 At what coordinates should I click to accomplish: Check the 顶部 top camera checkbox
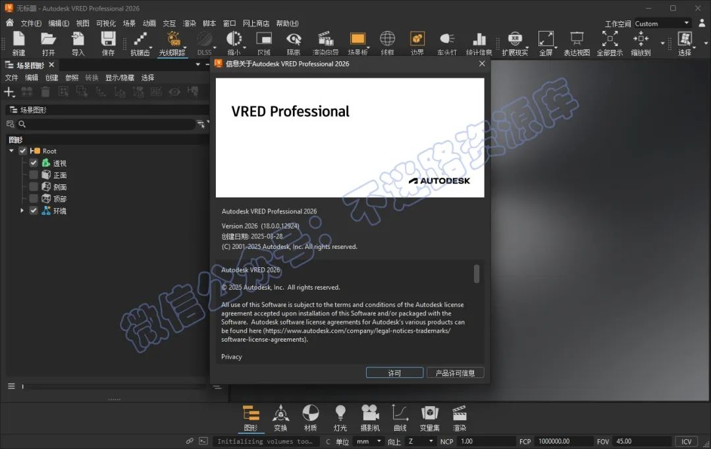click(34, 198)
